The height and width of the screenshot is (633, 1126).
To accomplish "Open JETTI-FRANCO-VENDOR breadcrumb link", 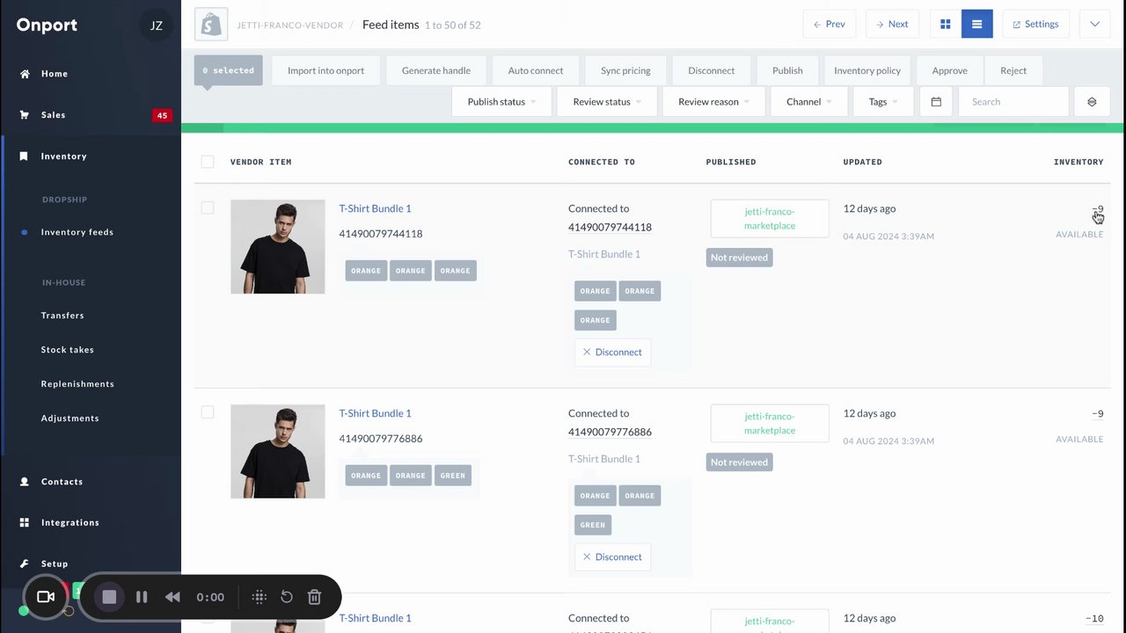I will pyautogui.click(x=290, y=25).
